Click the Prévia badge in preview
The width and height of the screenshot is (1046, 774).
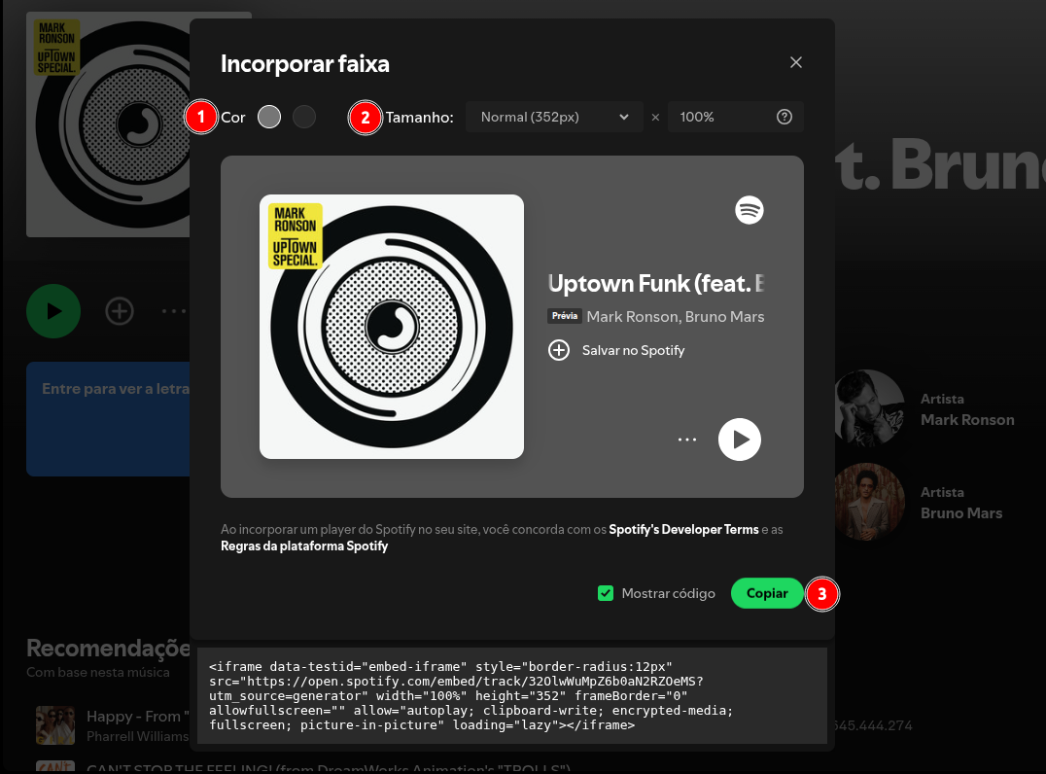pyautogui.click(x=565, y=316)
